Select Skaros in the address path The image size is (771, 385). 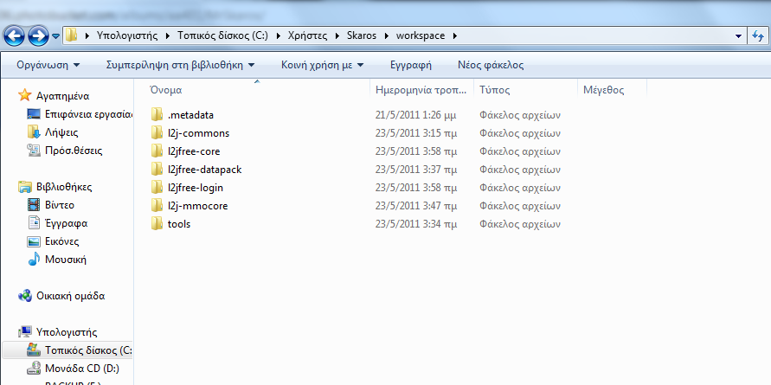(x=363, y=35)
